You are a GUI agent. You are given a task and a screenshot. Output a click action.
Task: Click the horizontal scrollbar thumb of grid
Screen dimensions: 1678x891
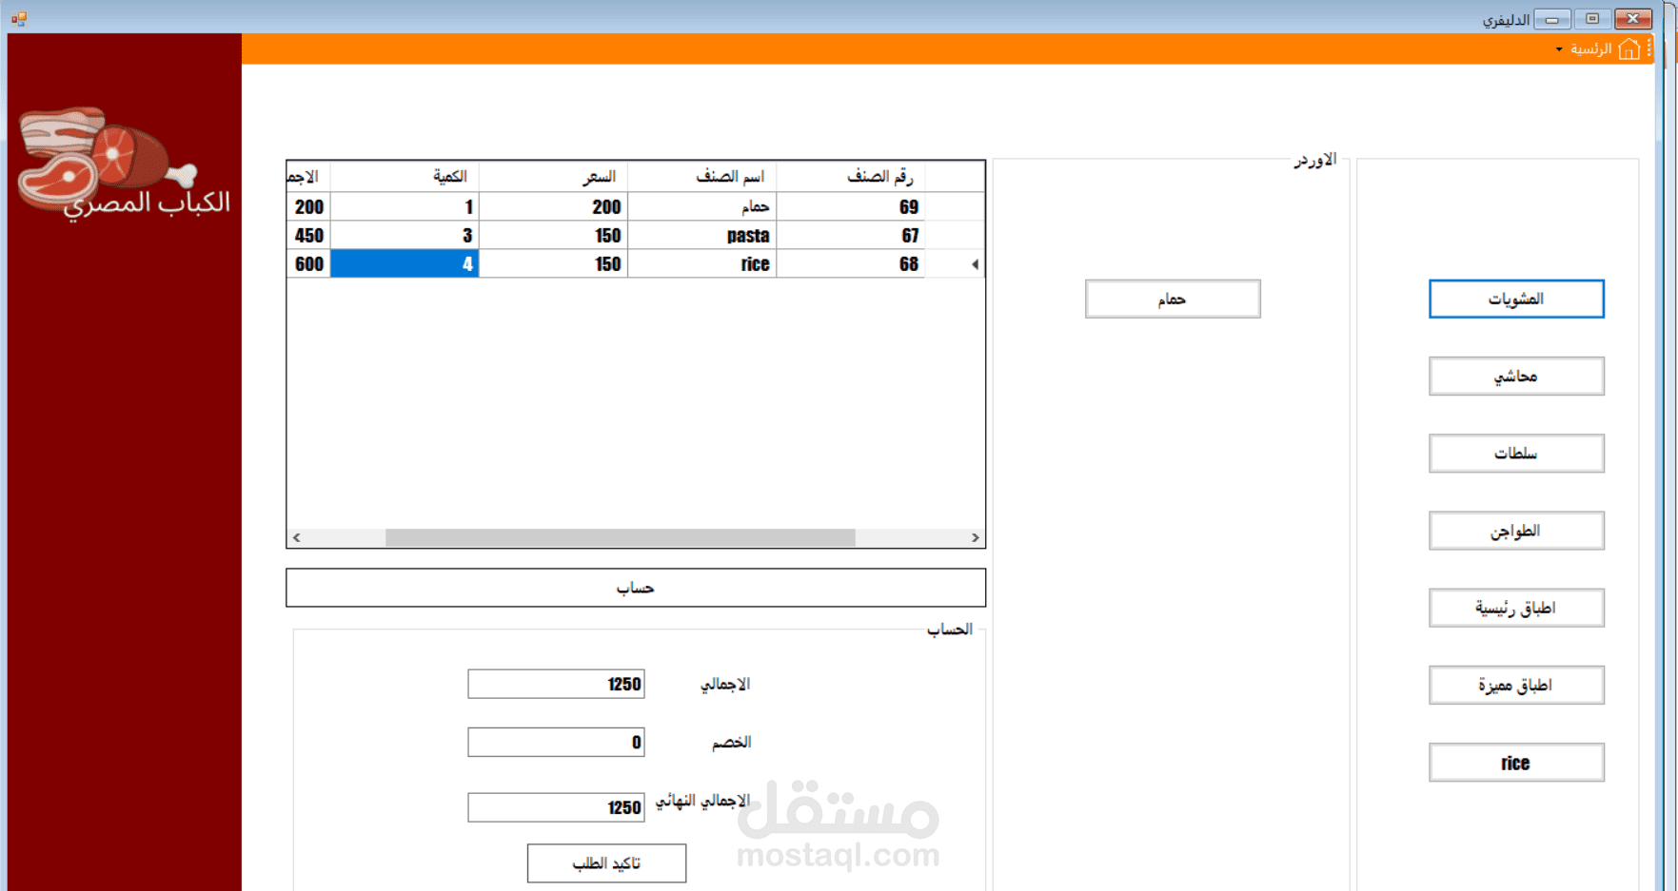click(x=620, y=537)
